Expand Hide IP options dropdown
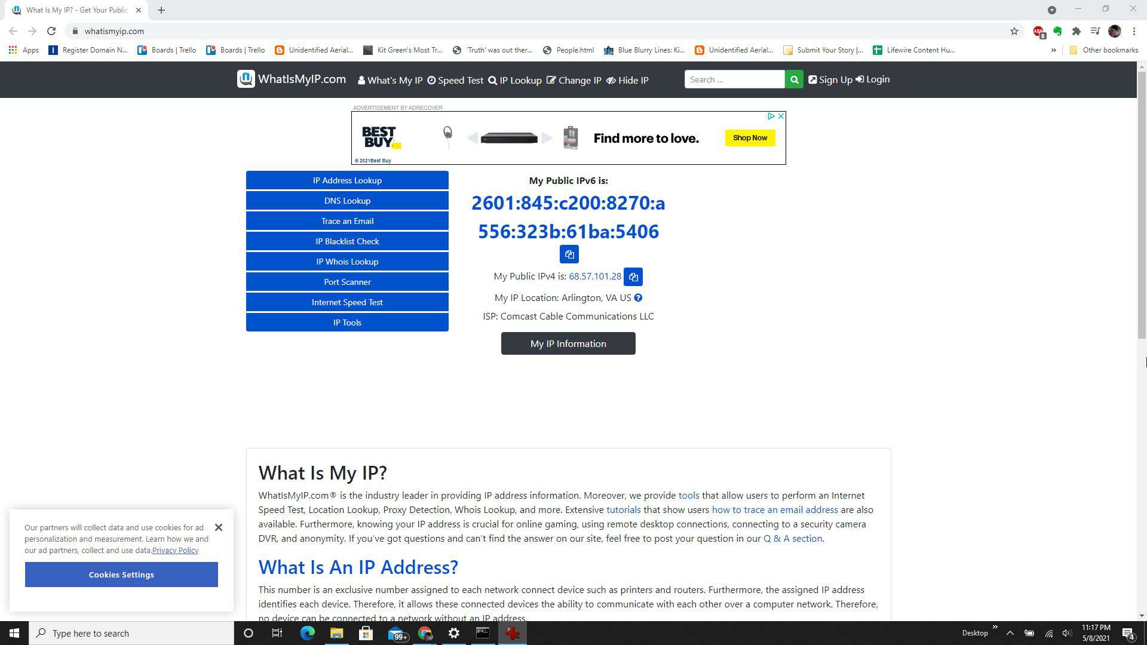The width and height of the screenshot is (1147, 645). coord(633,79)
